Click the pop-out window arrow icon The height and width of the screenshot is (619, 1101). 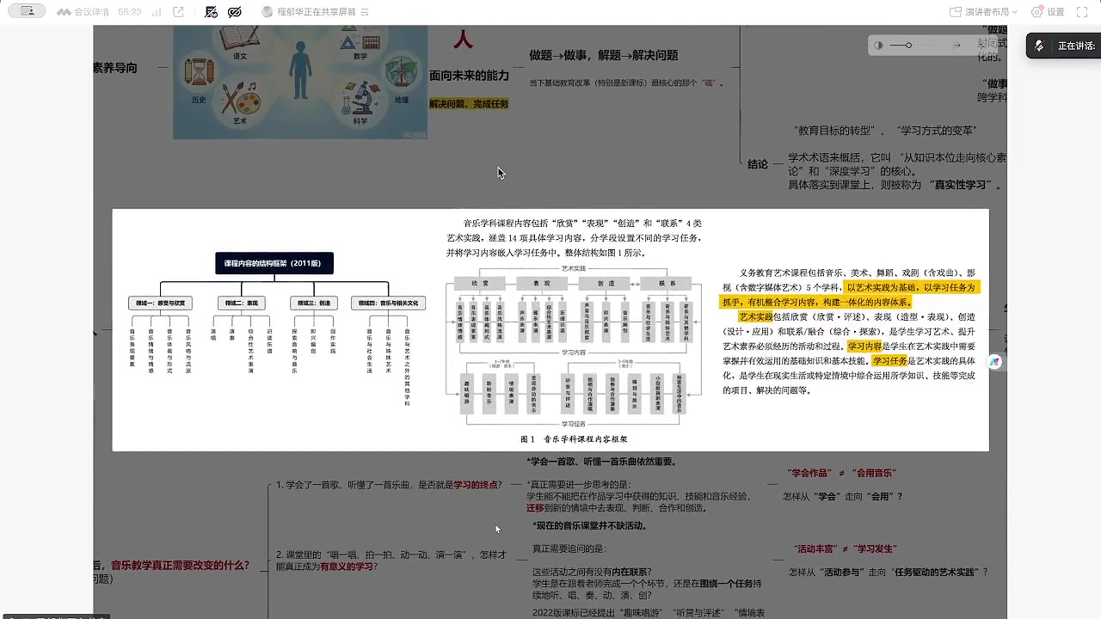[178, 12]
